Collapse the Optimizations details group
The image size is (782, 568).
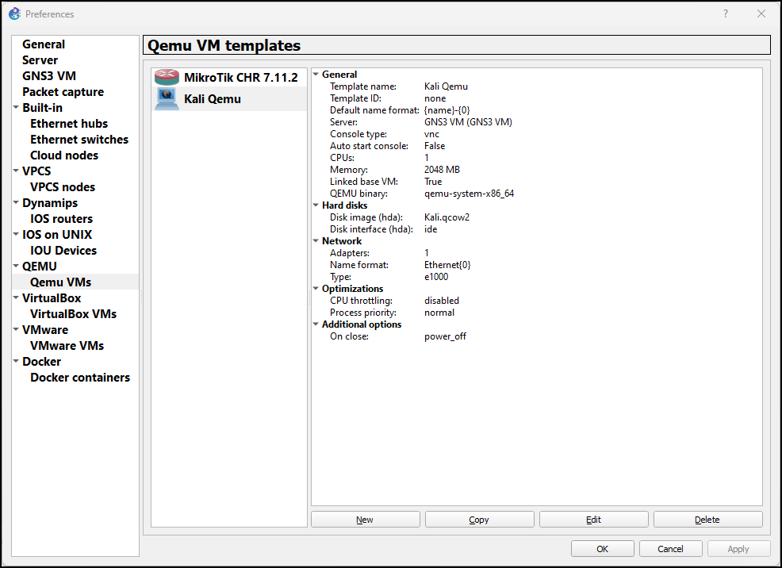316,288
